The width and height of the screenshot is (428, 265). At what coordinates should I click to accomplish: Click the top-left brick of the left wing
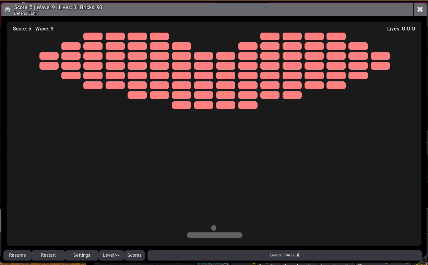point(93,36)
